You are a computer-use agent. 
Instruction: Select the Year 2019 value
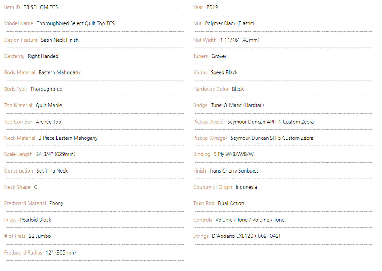(212, 7)
